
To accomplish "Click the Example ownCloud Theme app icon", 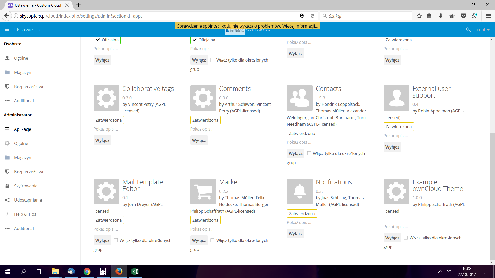I will coord(397,192).
